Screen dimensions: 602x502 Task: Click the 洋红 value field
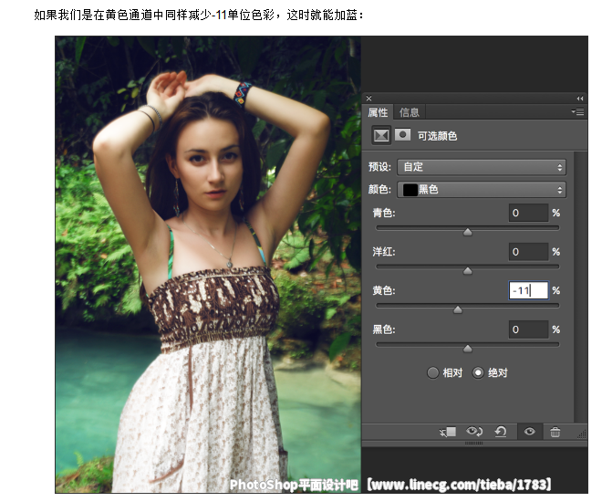pyautogui.click(x=528, y=252)
